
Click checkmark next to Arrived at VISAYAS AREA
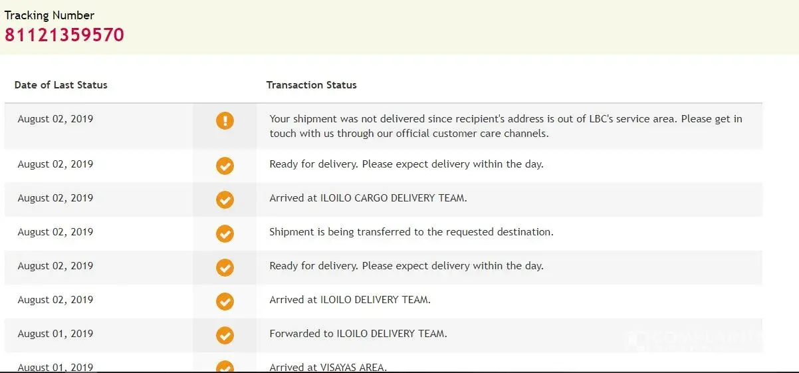coord(225,367)
